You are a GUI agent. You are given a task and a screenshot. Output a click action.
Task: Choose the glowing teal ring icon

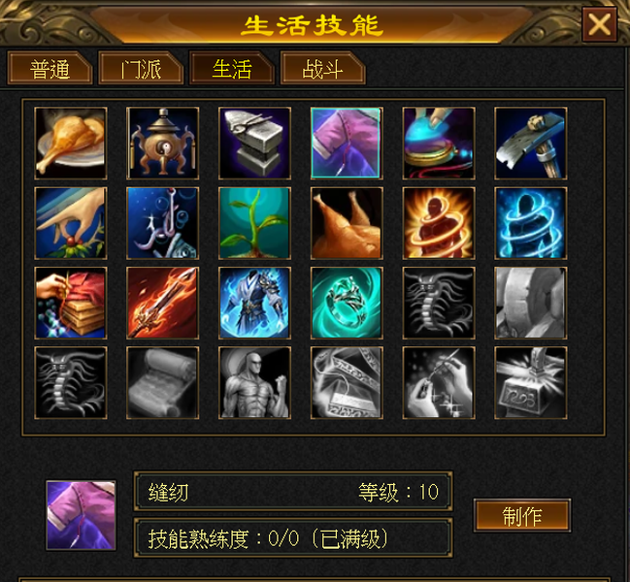[x=347, y=303]
